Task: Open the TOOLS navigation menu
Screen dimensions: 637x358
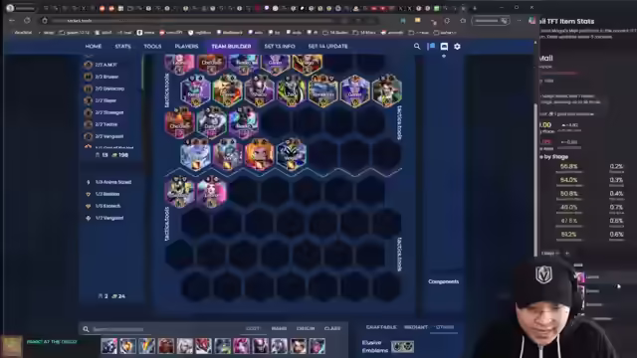Action: pos(152,47)
